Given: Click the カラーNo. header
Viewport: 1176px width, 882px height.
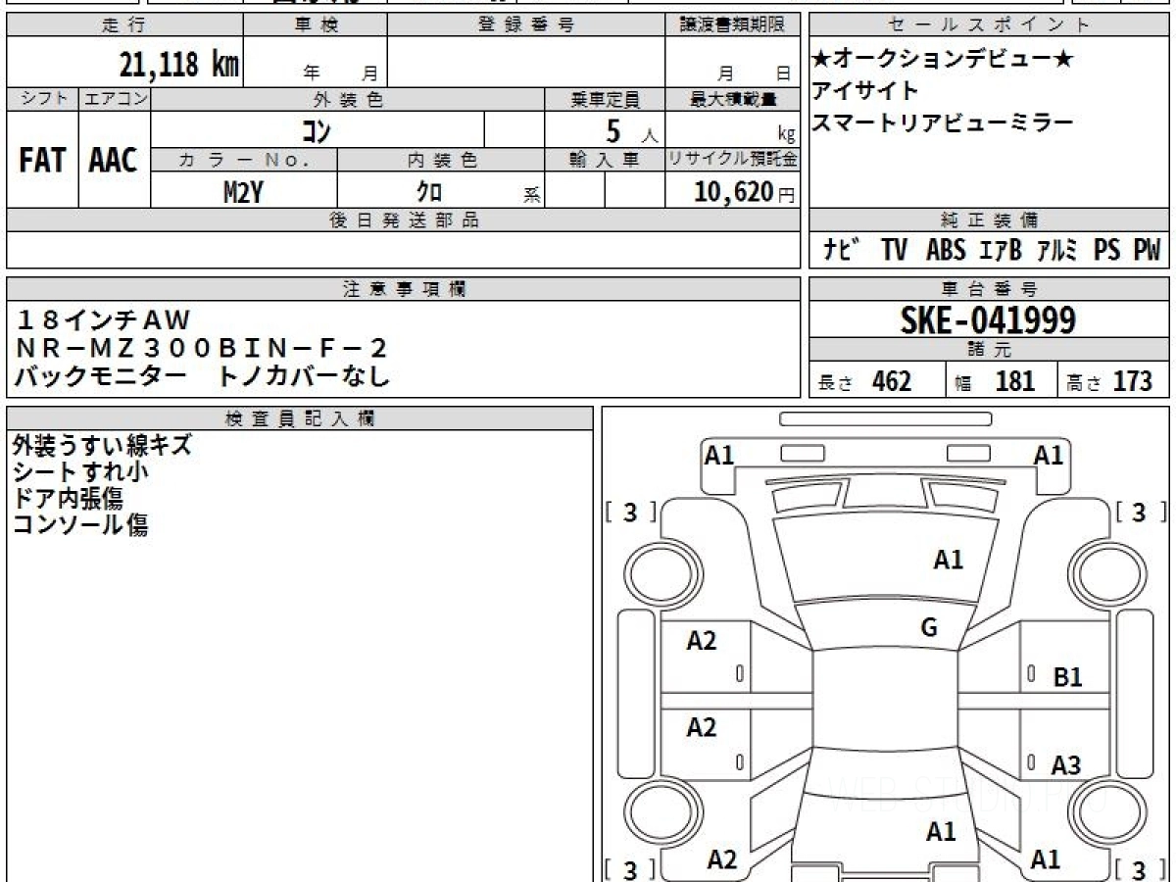Looking at the screenshot, I should [244, 160].
